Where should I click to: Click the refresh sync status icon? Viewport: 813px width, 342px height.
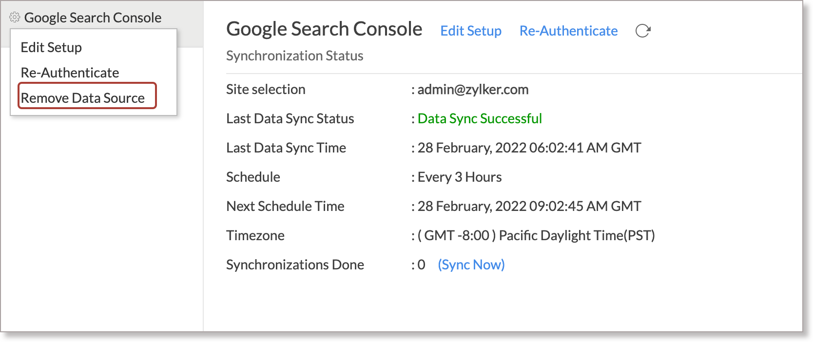coord(643,31)
